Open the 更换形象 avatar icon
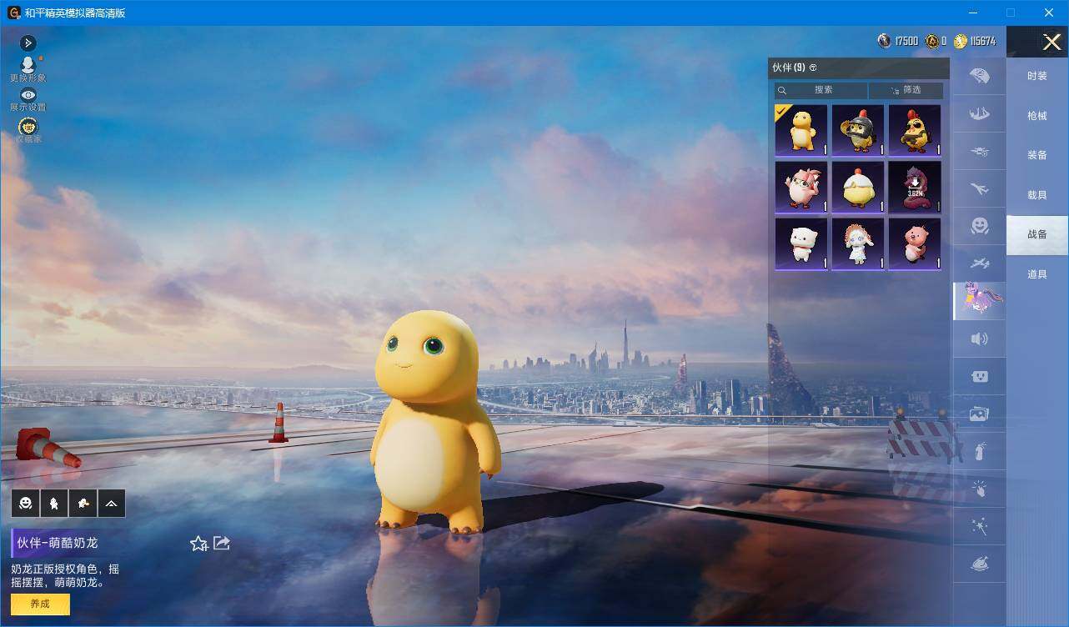 point(28,65)
